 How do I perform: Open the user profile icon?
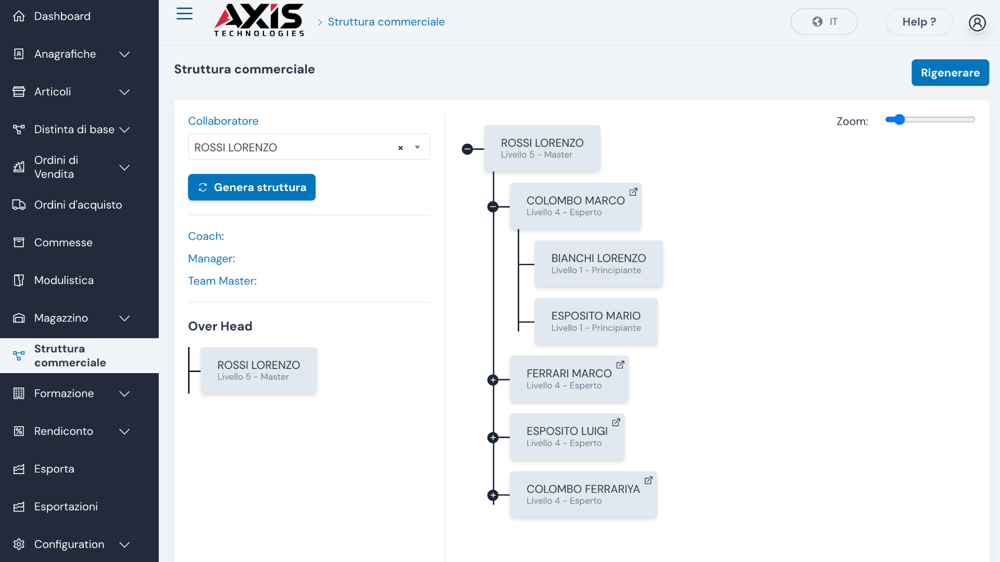[x=977, y=22]
